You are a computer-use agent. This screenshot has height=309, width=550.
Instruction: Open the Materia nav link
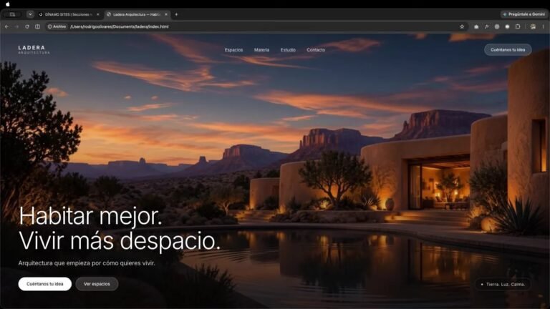point(261,50)
